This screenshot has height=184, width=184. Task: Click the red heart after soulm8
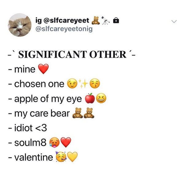coord(66,143)
